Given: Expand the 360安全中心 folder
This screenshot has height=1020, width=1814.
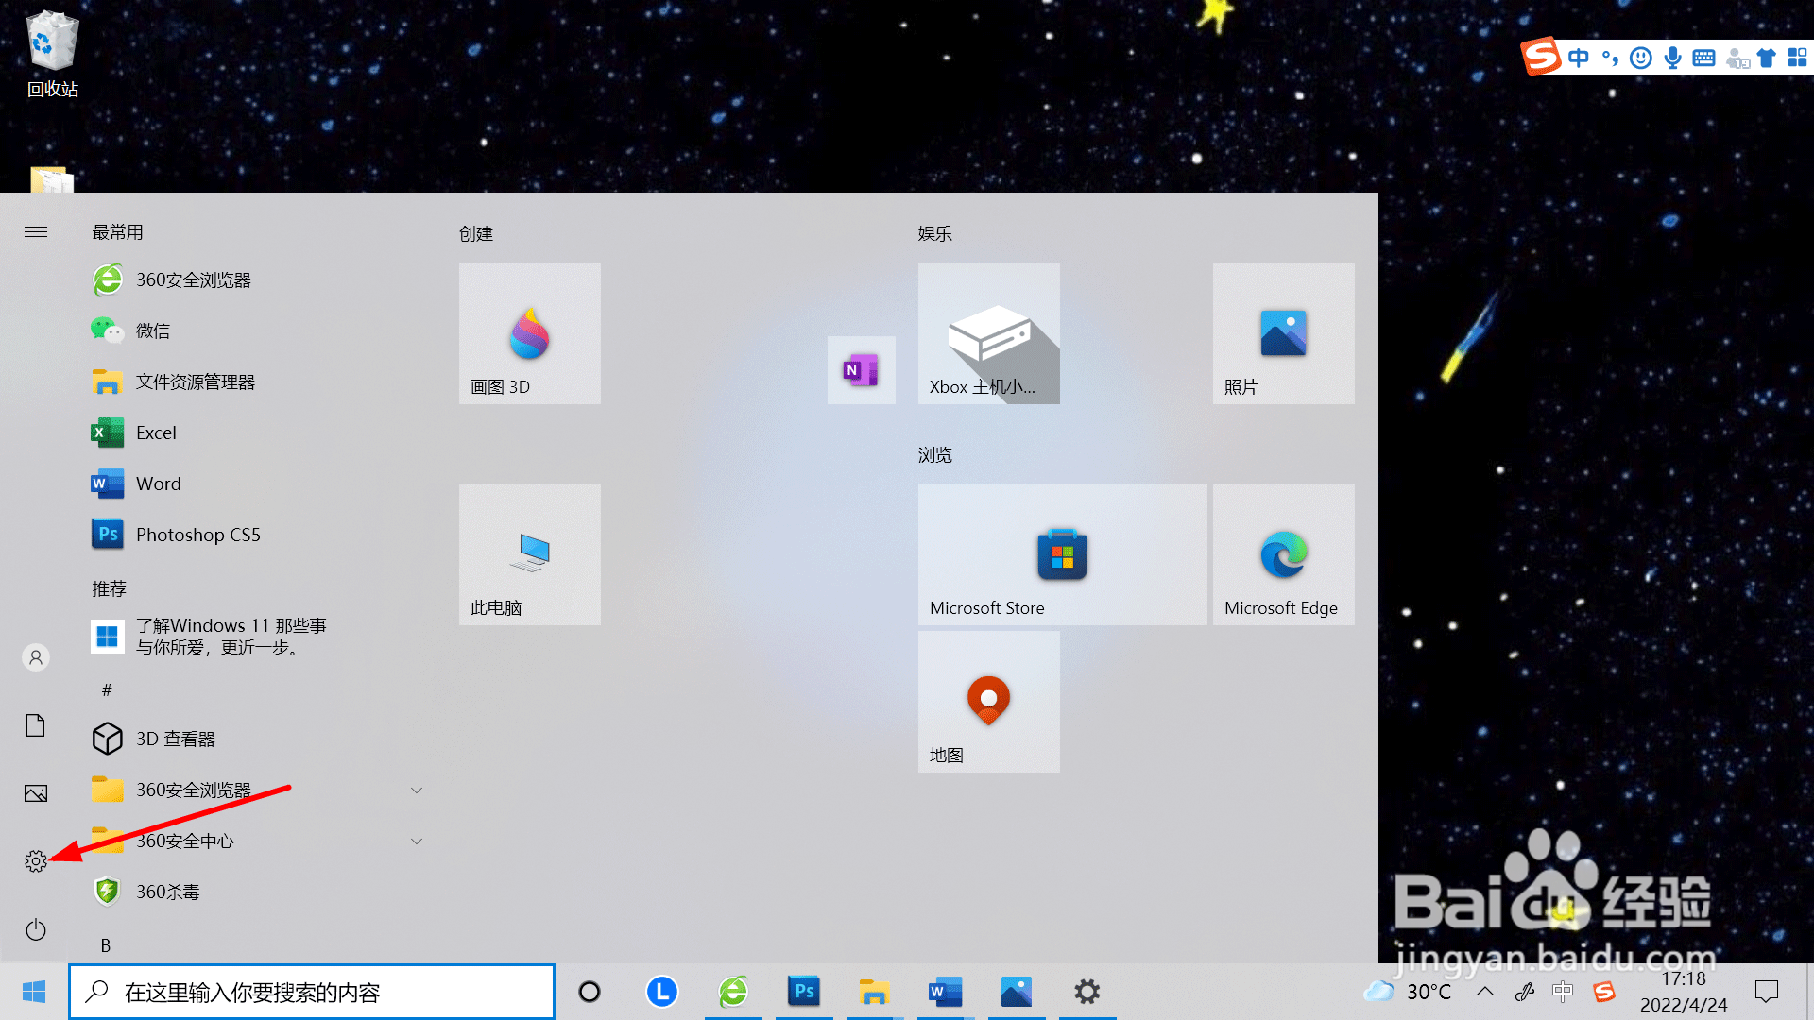Looking at the screenshot, I should pos(416,841).
